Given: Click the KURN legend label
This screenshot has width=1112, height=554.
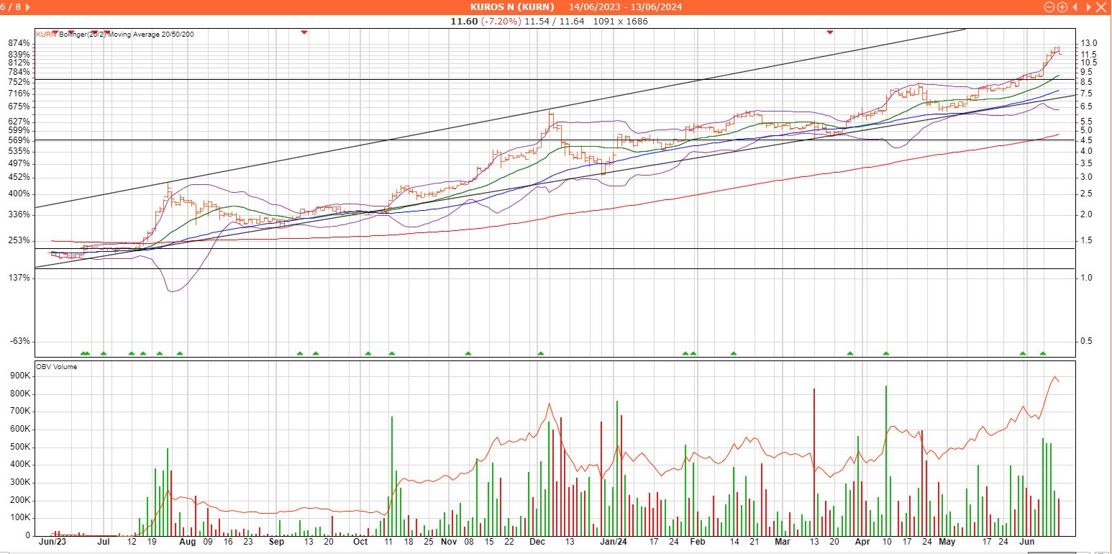Looking at the screenshot, I should coord(45,34).
